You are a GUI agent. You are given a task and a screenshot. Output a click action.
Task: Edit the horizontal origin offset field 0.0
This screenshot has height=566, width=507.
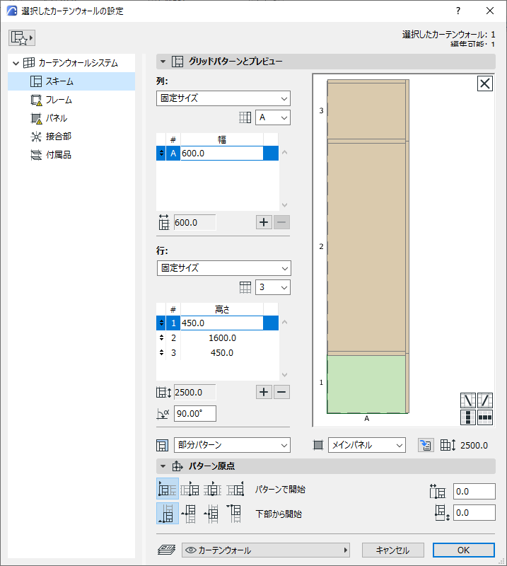474,492
